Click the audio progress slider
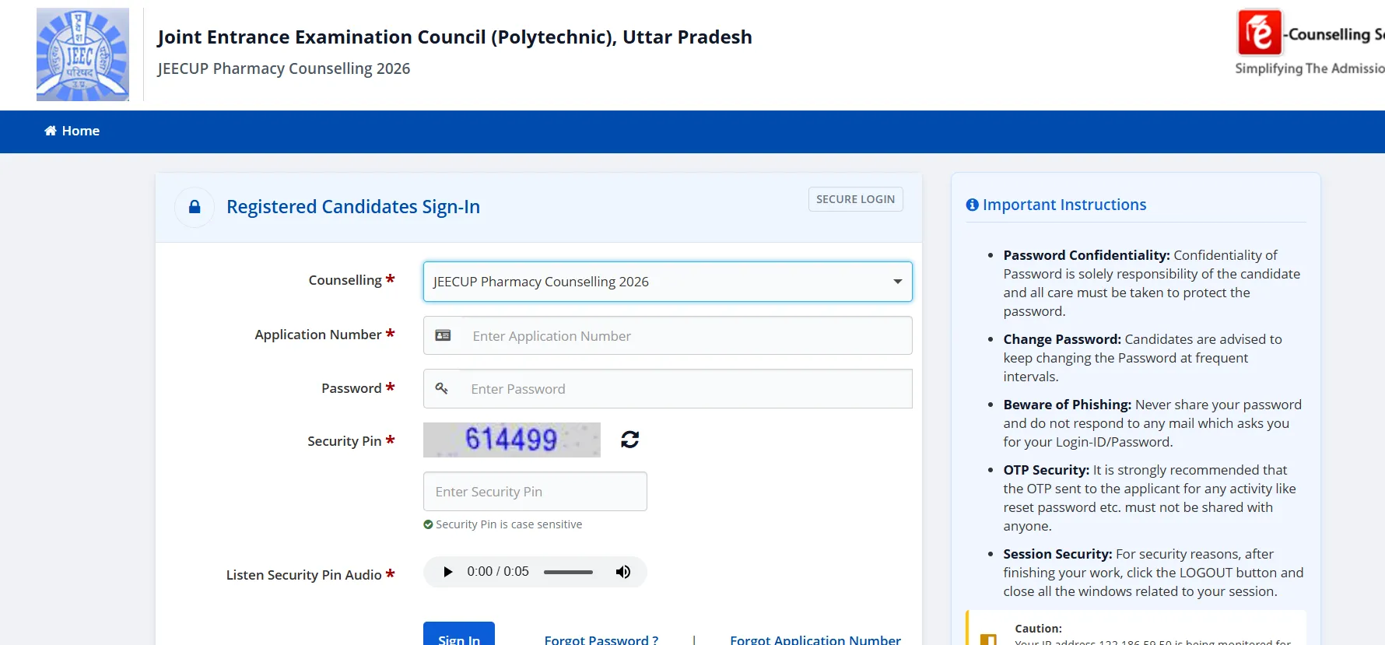Screen dimensions: 1385x645 (568, 572)
